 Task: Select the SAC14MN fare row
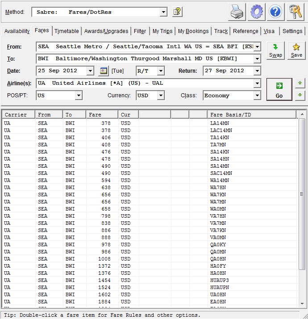pos(150,173)
